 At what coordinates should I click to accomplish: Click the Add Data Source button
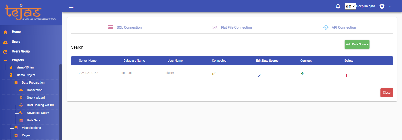(x=357, y=44)
